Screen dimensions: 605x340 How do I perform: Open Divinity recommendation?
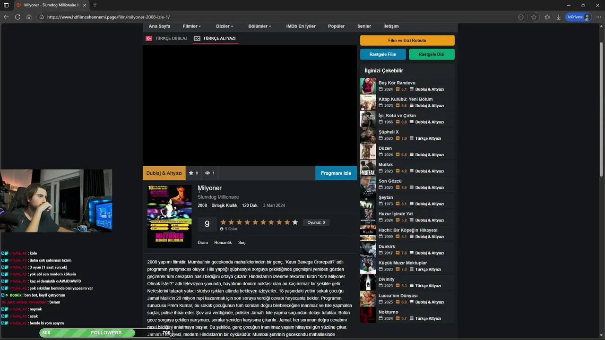tap(407, 282)
